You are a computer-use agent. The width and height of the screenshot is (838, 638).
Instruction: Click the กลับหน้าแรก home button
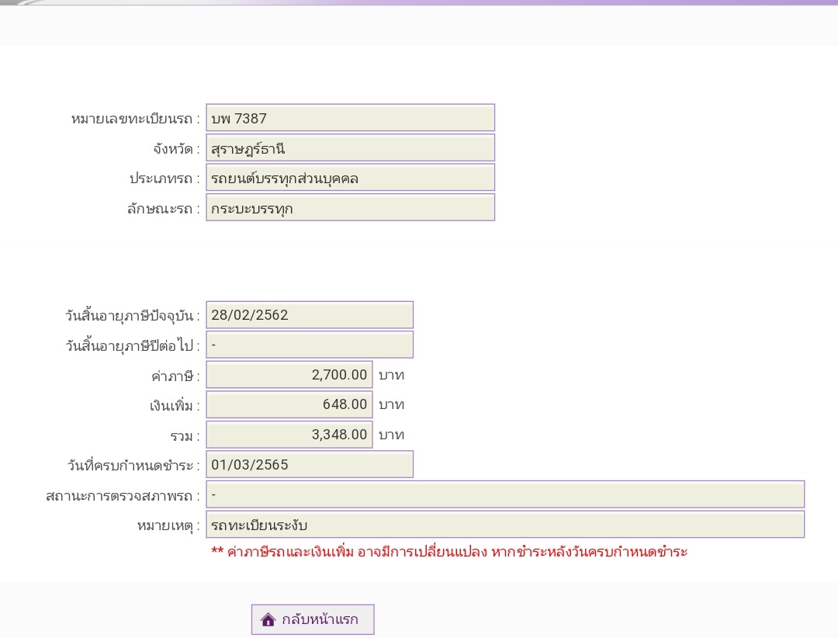coord(313,619)
